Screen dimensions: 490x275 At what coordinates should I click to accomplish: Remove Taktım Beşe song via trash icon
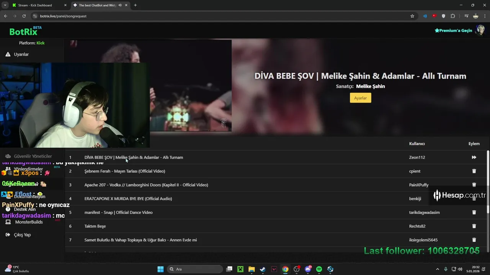[474, 226]
